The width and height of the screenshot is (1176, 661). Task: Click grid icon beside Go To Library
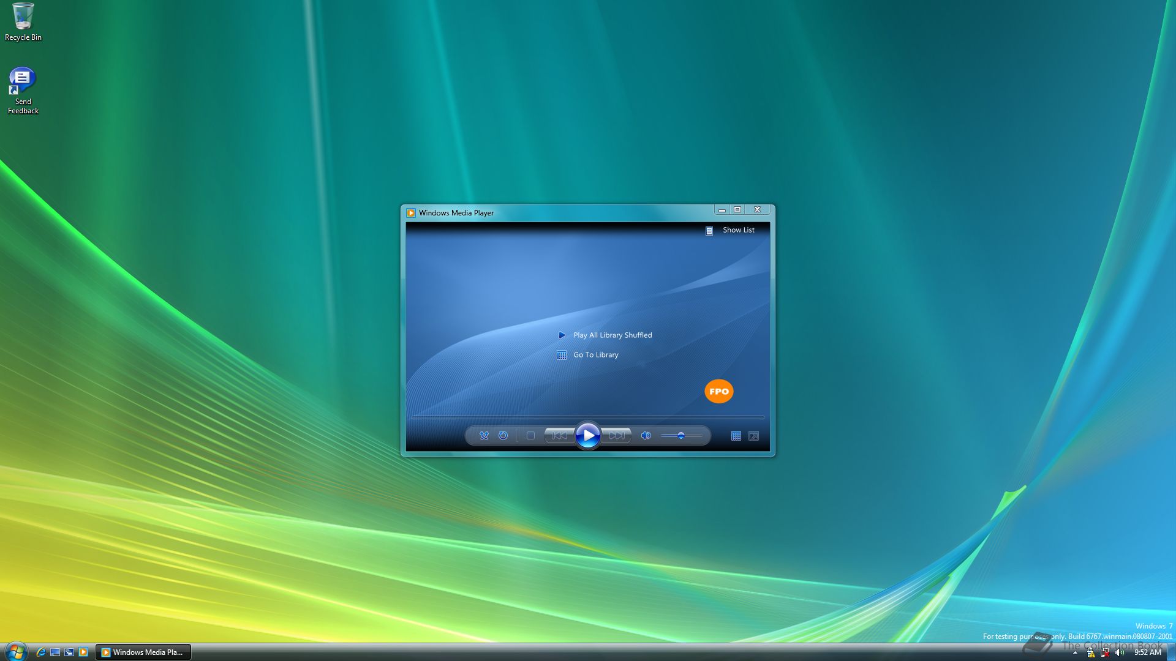562,355
